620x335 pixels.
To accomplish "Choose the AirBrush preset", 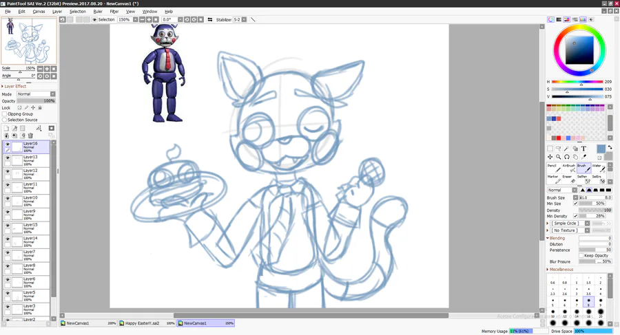I will (569, 168).
